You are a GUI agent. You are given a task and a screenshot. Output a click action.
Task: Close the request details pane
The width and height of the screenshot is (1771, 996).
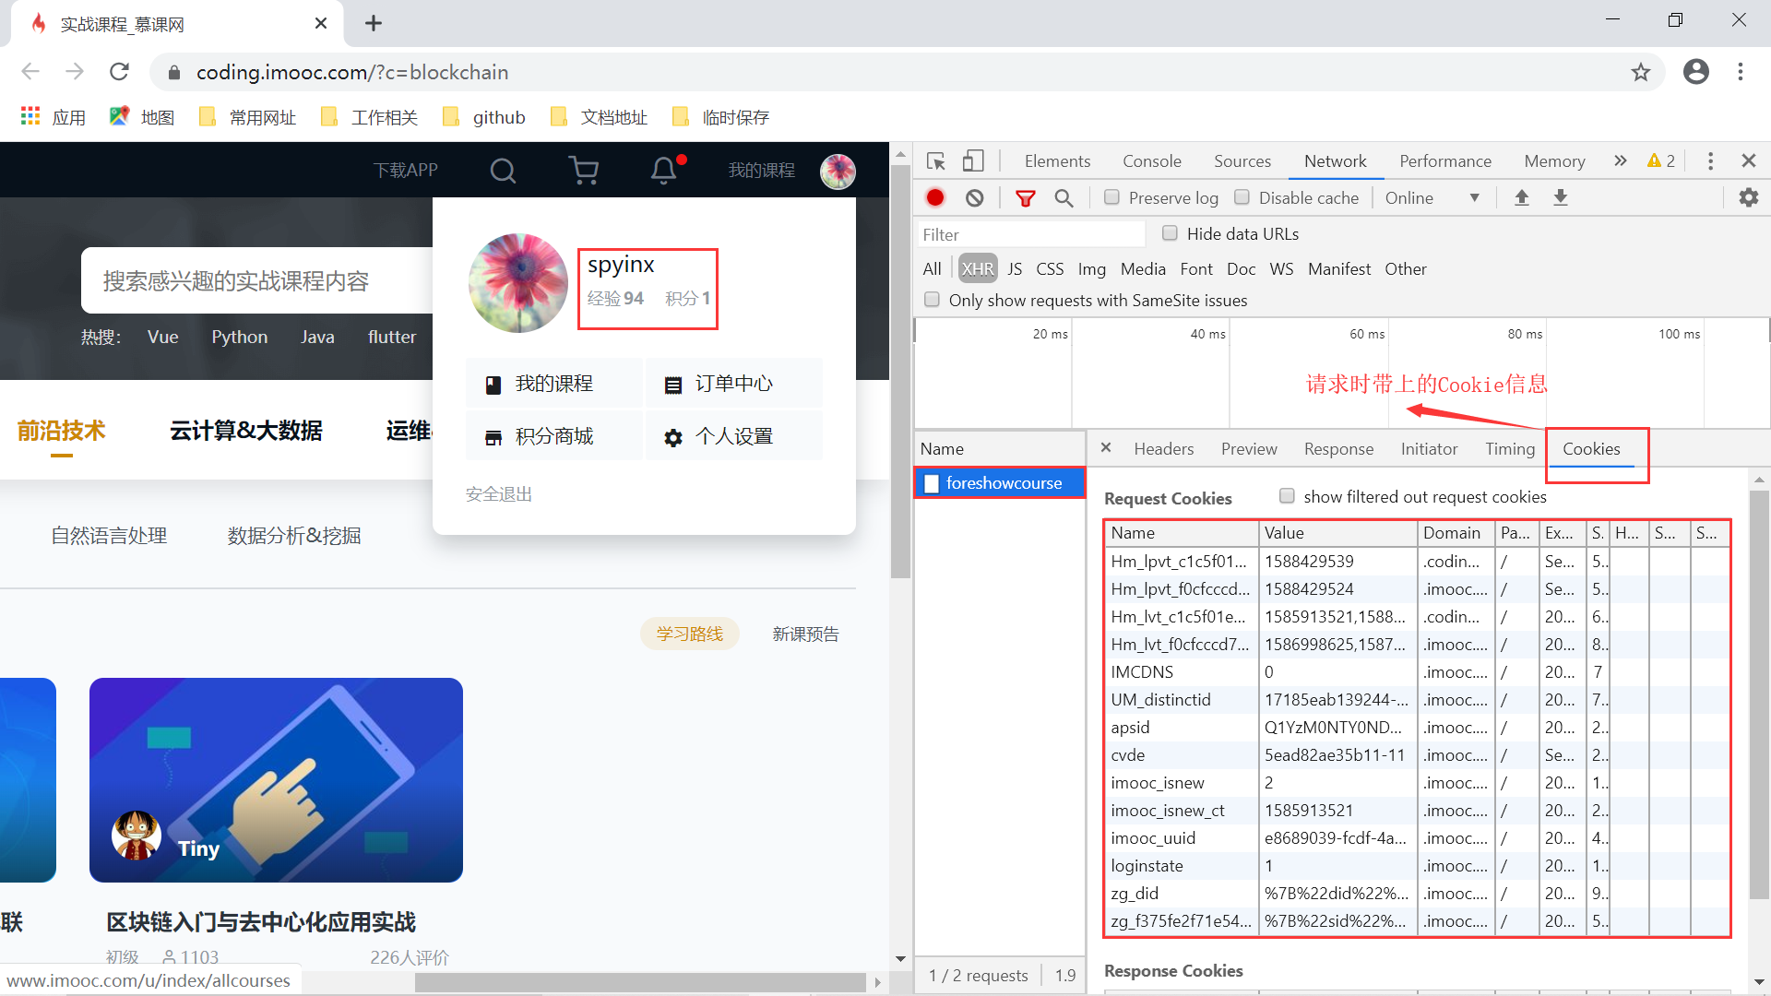1106,447
